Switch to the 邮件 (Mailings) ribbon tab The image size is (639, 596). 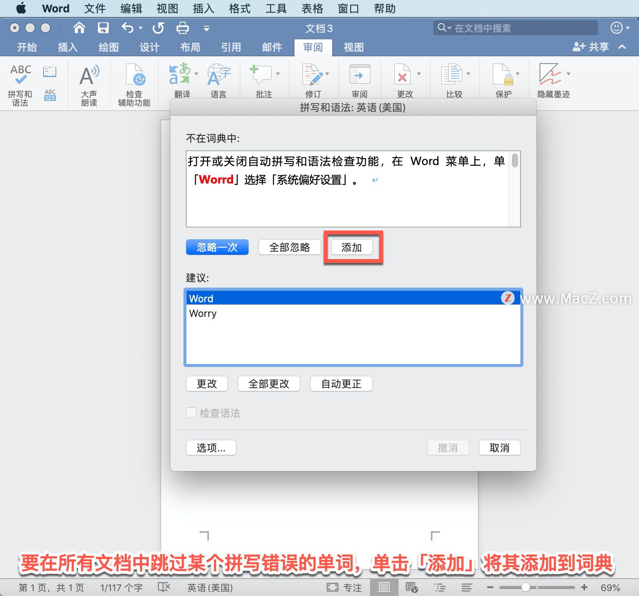[272, 47]
